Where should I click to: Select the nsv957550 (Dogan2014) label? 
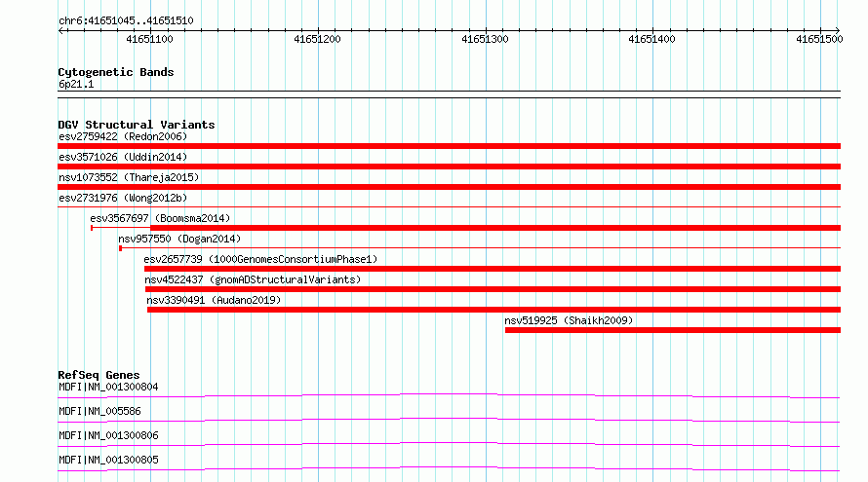tap(179, 239)
